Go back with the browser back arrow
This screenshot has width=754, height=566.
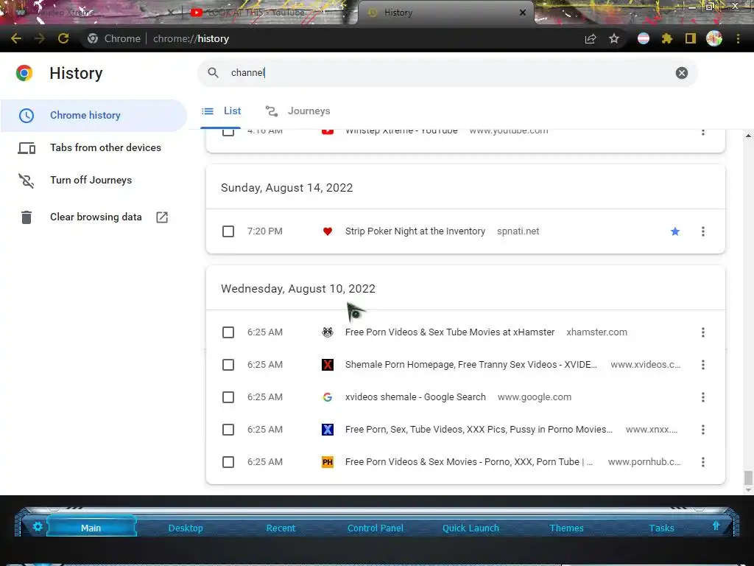click(x=16, y=38)
